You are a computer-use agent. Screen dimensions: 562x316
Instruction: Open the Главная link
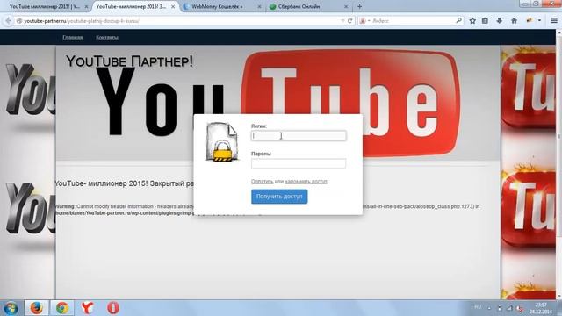[73, 37]
